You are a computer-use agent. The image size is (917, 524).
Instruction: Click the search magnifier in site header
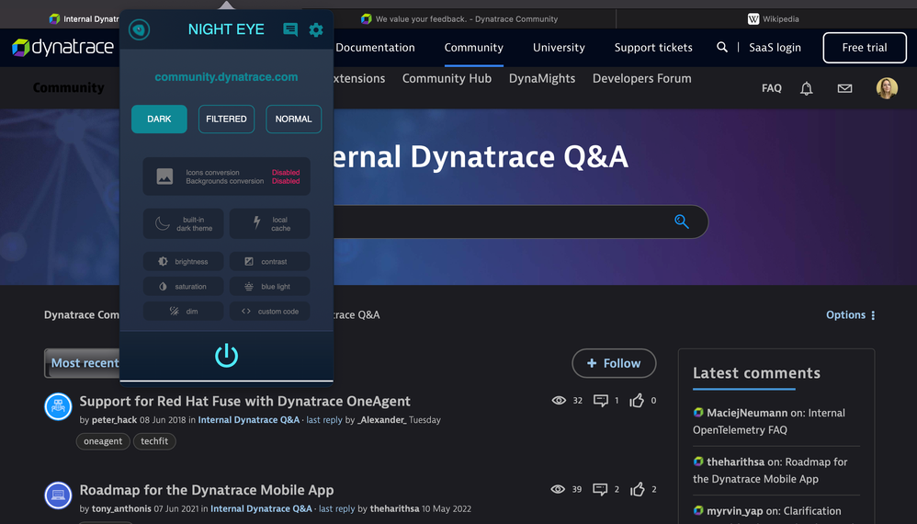point(722,48)
